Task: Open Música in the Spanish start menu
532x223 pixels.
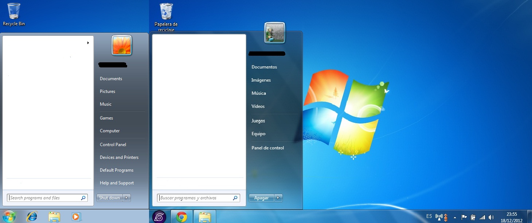Action: click(259, 93)
